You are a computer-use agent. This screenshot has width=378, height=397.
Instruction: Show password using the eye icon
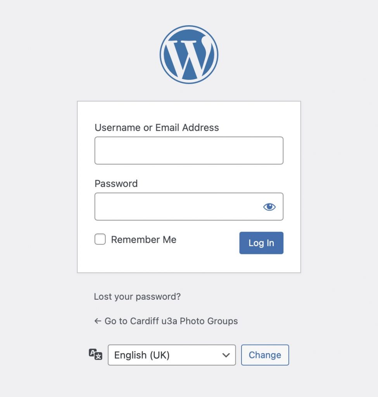pyautogui.click(x=269, y=207)
